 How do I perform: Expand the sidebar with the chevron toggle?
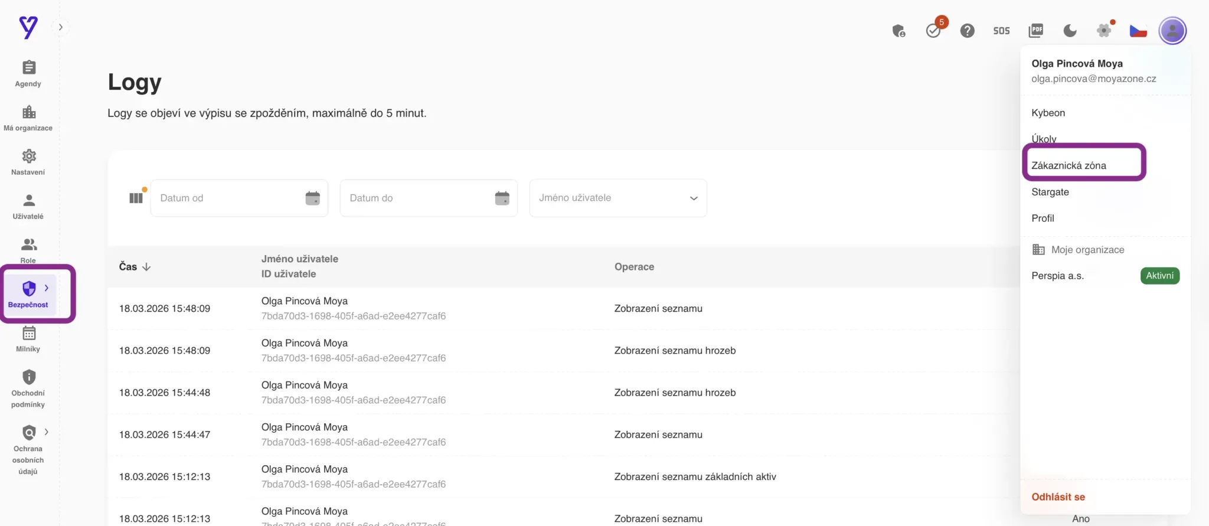point(60,27)
